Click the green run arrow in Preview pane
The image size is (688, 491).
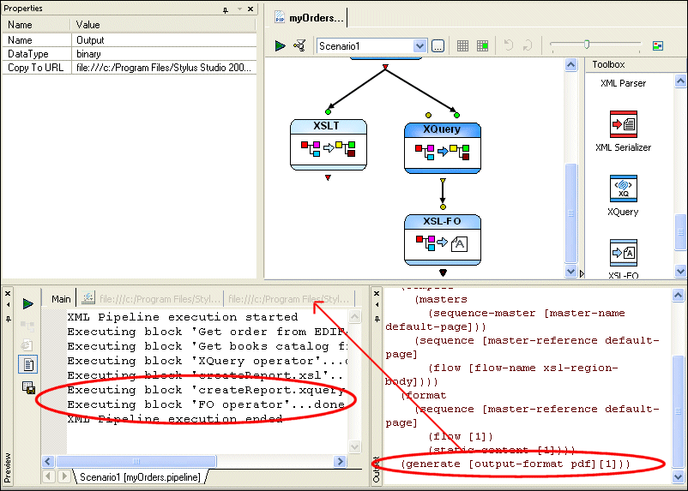pyautogui.click(x=28, y=303)
